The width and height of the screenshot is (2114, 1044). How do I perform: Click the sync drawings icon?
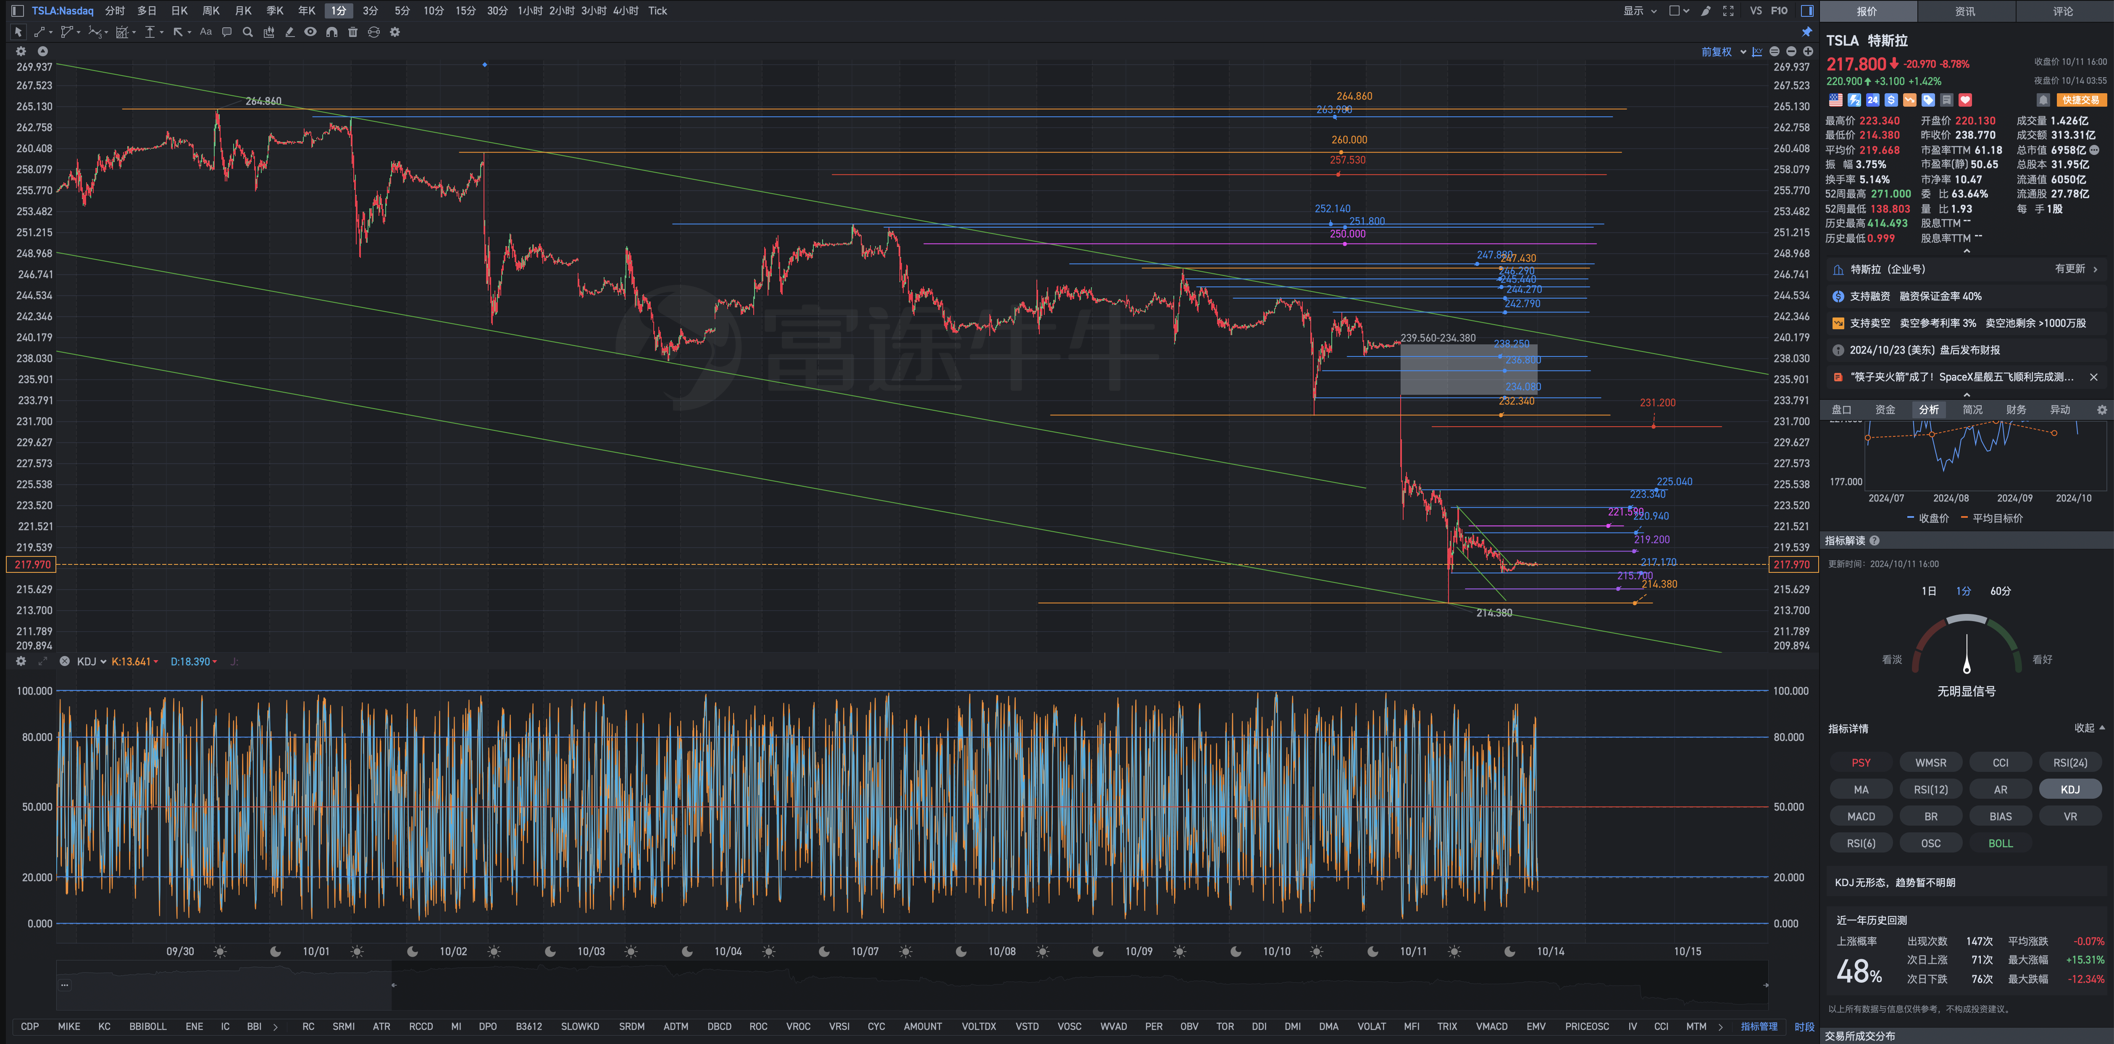[373, 32]
